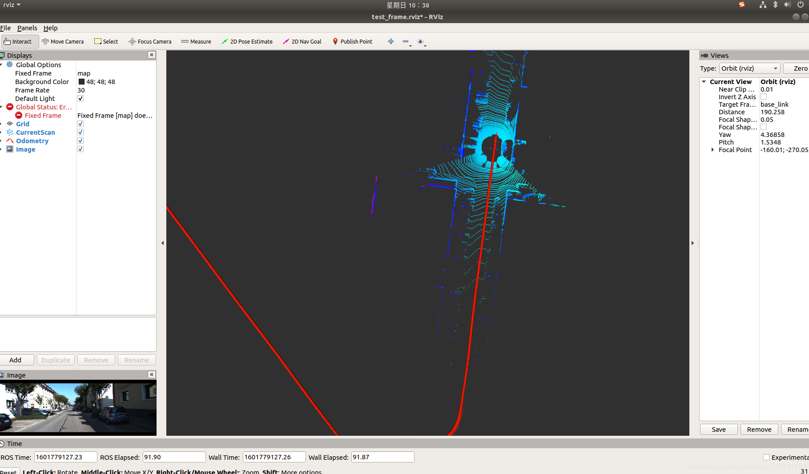Image resolution: width=809 pixels, height=474 pixels.
Task: Click the Publish Point tool
Action: tap(352, 41)
